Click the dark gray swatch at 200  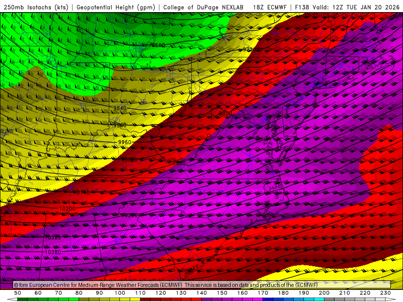[x=329, y=299]
